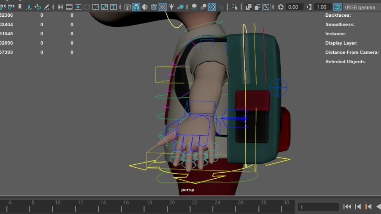
Task: Select the blue circular crosshair backpack control
Action: [278, 88]
